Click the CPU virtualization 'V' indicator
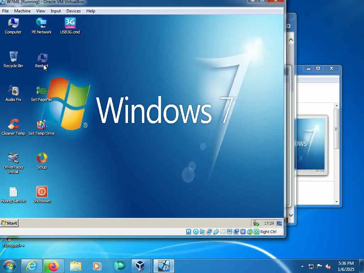 243,232
